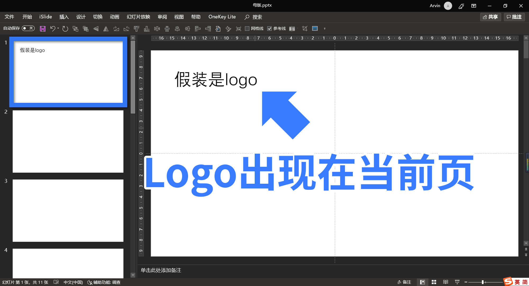Switch to the 切换 tab
The width and height of the screenshot is (529, 286).
coord(98,17)
